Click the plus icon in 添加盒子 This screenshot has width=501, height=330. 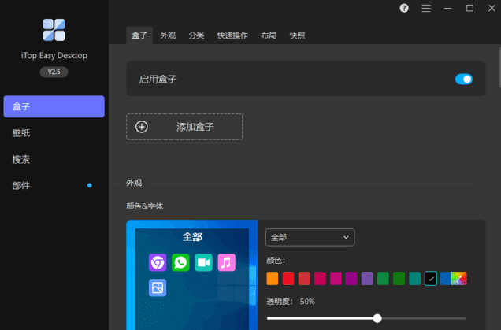(142, 127)
